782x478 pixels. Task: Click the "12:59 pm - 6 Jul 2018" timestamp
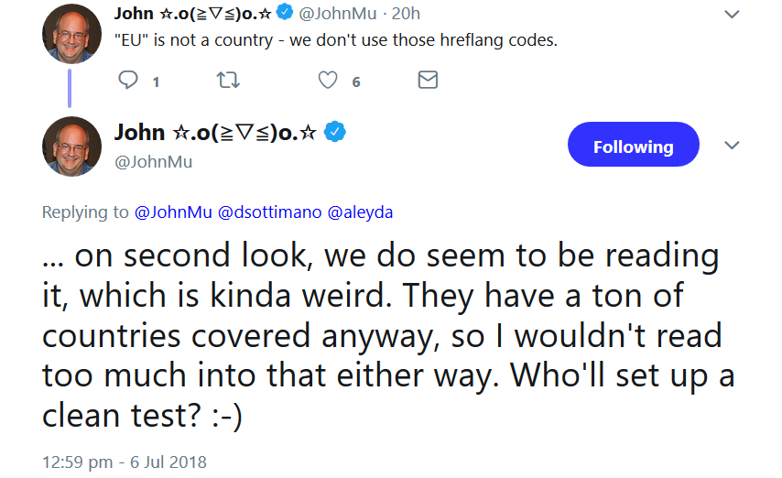(x=125, y=461)
